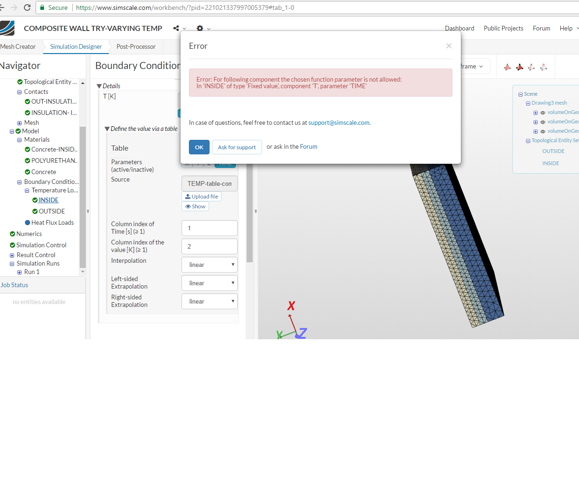The height and width of the screenshot is (488, 579).
Task: Click the Ask for support button
Action: pos(237,147)
